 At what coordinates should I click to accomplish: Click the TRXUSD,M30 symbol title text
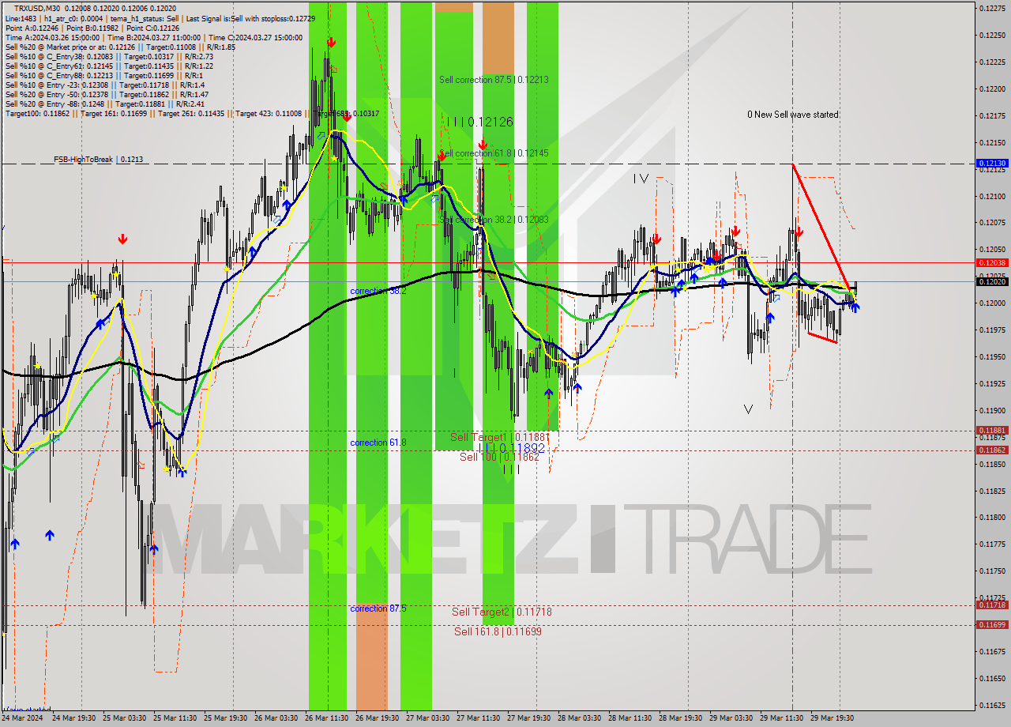(x=36, y=8)
